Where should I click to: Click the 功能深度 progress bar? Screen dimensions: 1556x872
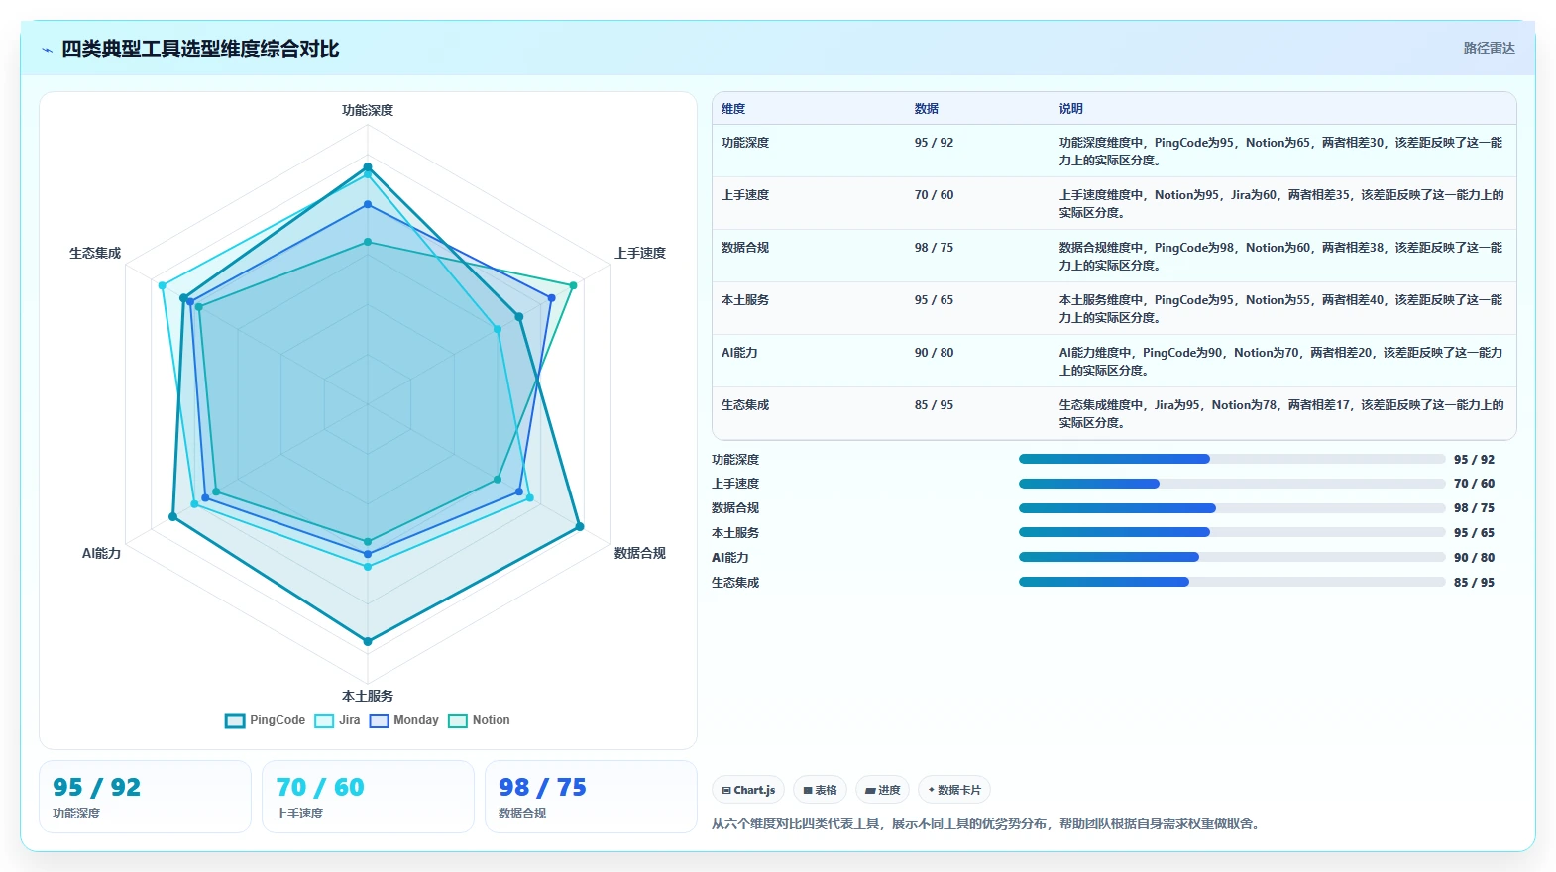pyautogui.click(x=1232, y=459)
